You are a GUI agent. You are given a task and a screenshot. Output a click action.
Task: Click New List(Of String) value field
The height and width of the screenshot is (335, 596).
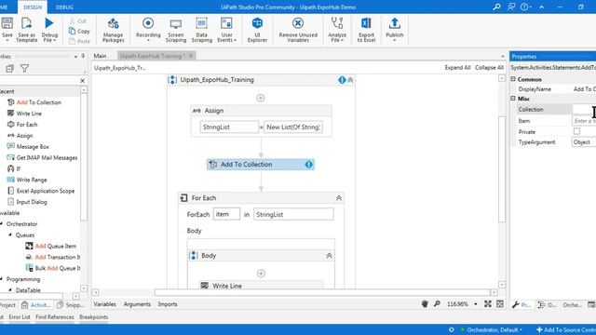pyautogui.click(x=293, y=127)
